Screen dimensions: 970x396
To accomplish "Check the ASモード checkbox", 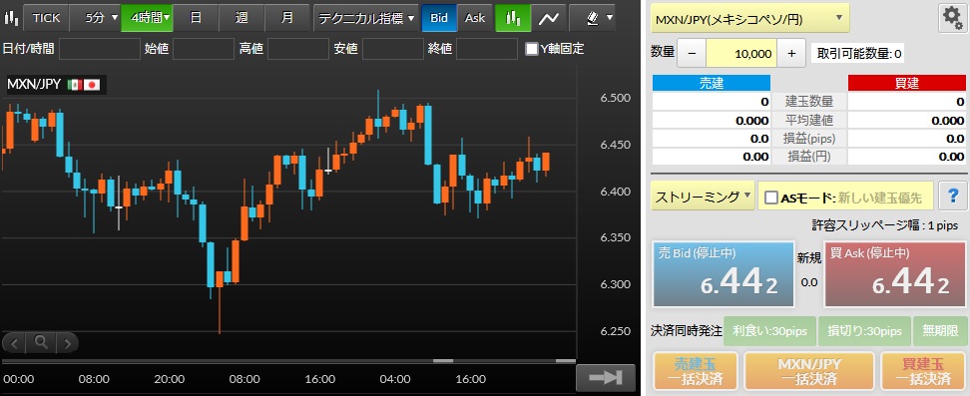I will [x=770, y=198].
